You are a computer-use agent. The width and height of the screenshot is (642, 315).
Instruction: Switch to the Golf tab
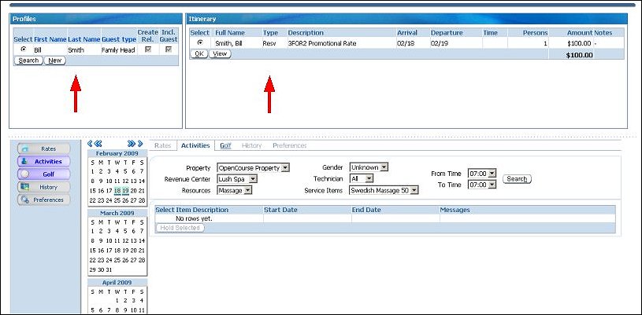point(225,145)
